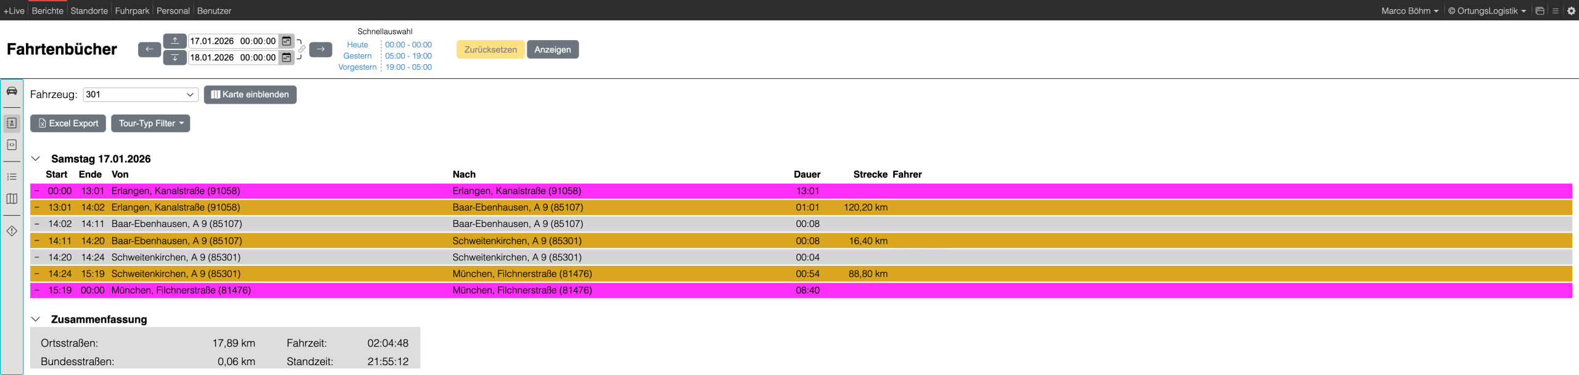Click the list icon in left sidebar

12,177
